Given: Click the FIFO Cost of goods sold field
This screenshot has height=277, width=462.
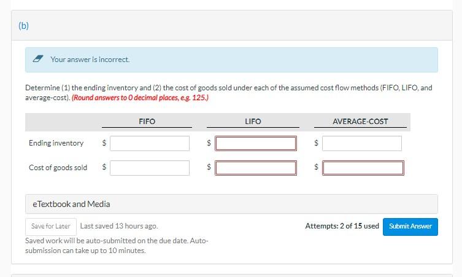Looking at the screenshot, I should click(150, 168).
